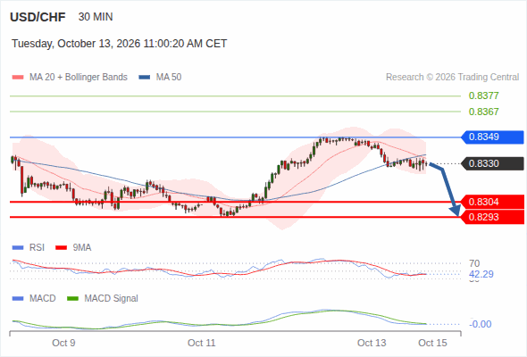Click the 'Research © 2026 Trading Central' credit
The width and height of the screenshot is (527, 357).
(x=452, y=78)
